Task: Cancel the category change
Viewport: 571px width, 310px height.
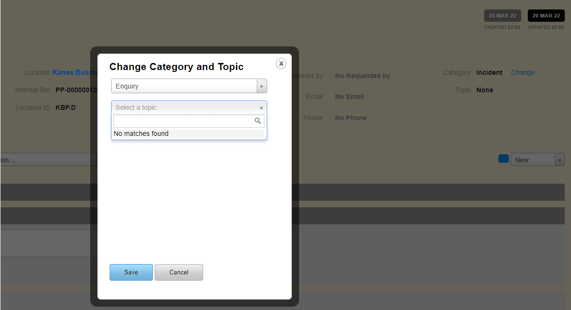Action: tap(178, 273)
